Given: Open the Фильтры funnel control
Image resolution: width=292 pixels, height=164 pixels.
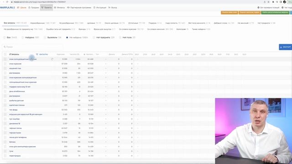Looking at the screenshot, I should (42, 54).
